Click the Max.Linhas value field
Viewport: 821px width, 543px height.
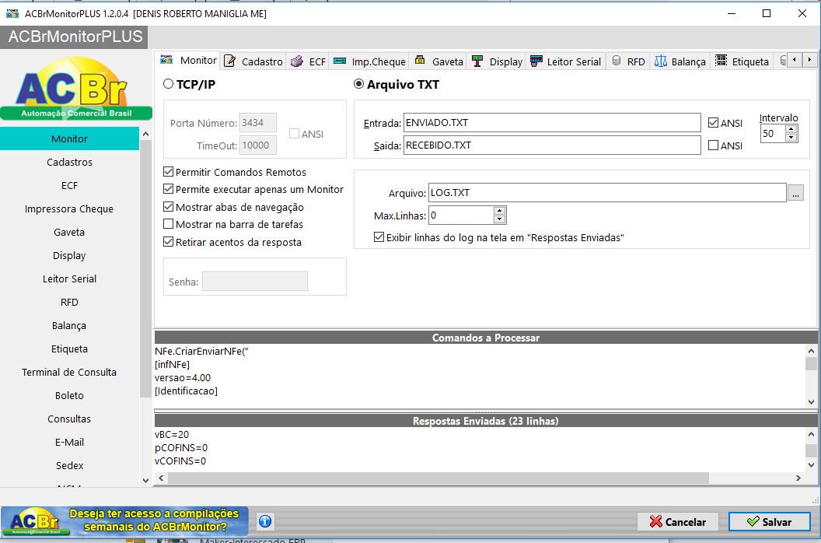(461, 215)
